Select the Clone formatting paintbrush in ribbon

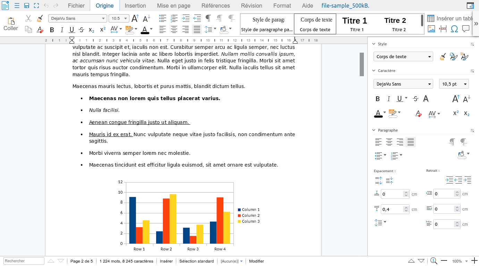pos(40,18)
